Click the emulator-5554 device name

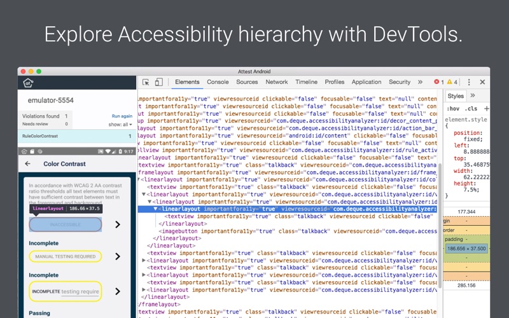click(x=51, y=100)
